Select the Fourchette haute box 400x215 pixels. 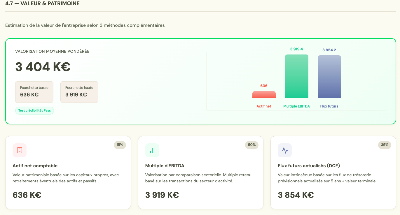point(79,92)
